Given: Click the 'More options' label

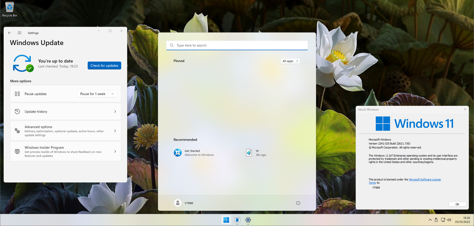Looking at the screenshot, I should [21, 81].
